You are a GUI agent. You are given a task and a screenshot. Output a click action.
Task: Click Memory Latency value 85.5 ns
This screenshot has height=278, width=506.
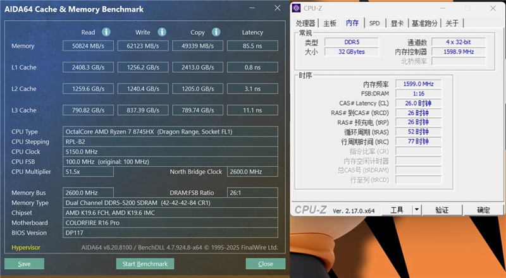252,45
